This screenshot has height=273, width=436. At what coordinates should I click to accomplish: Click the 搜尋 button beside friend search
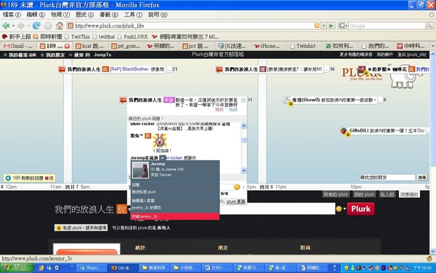pyautogui.click(x=422, y=178)
